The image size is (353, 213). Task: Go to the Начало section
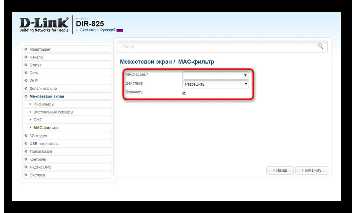tap(67, 57)
